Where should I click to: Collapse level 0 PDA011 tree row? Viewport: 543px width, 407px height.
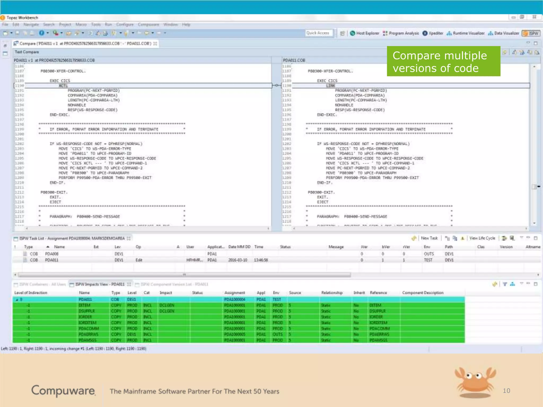(x=17, y=300)
